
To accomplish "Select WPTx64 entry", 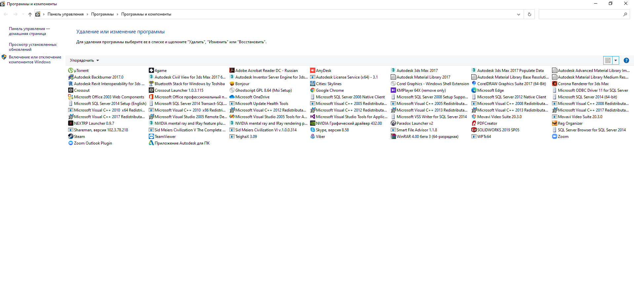I will (481, 136).
